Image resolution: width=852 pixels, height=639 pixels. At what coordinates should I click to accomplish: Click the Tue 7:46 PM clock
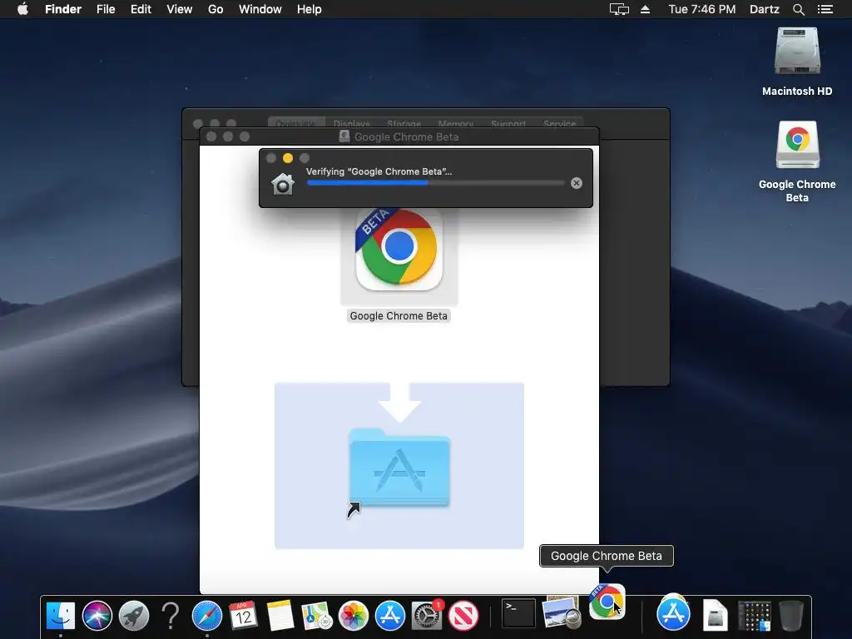[702, 9]
